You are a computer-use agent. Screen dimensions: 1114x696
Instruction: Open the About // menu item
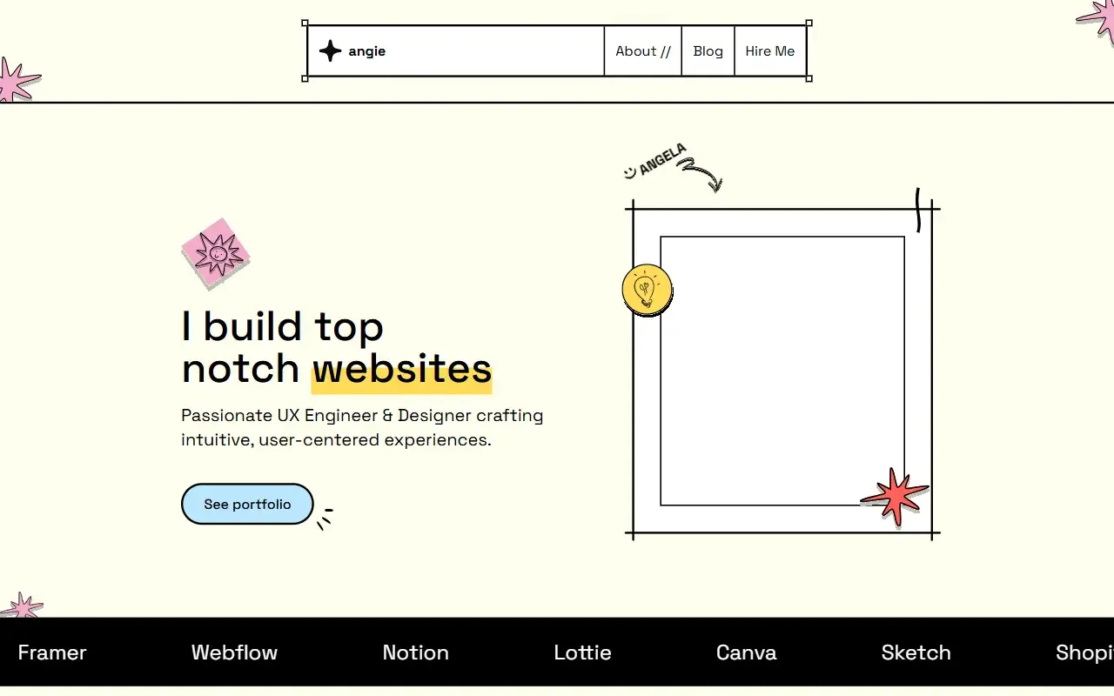643,51
